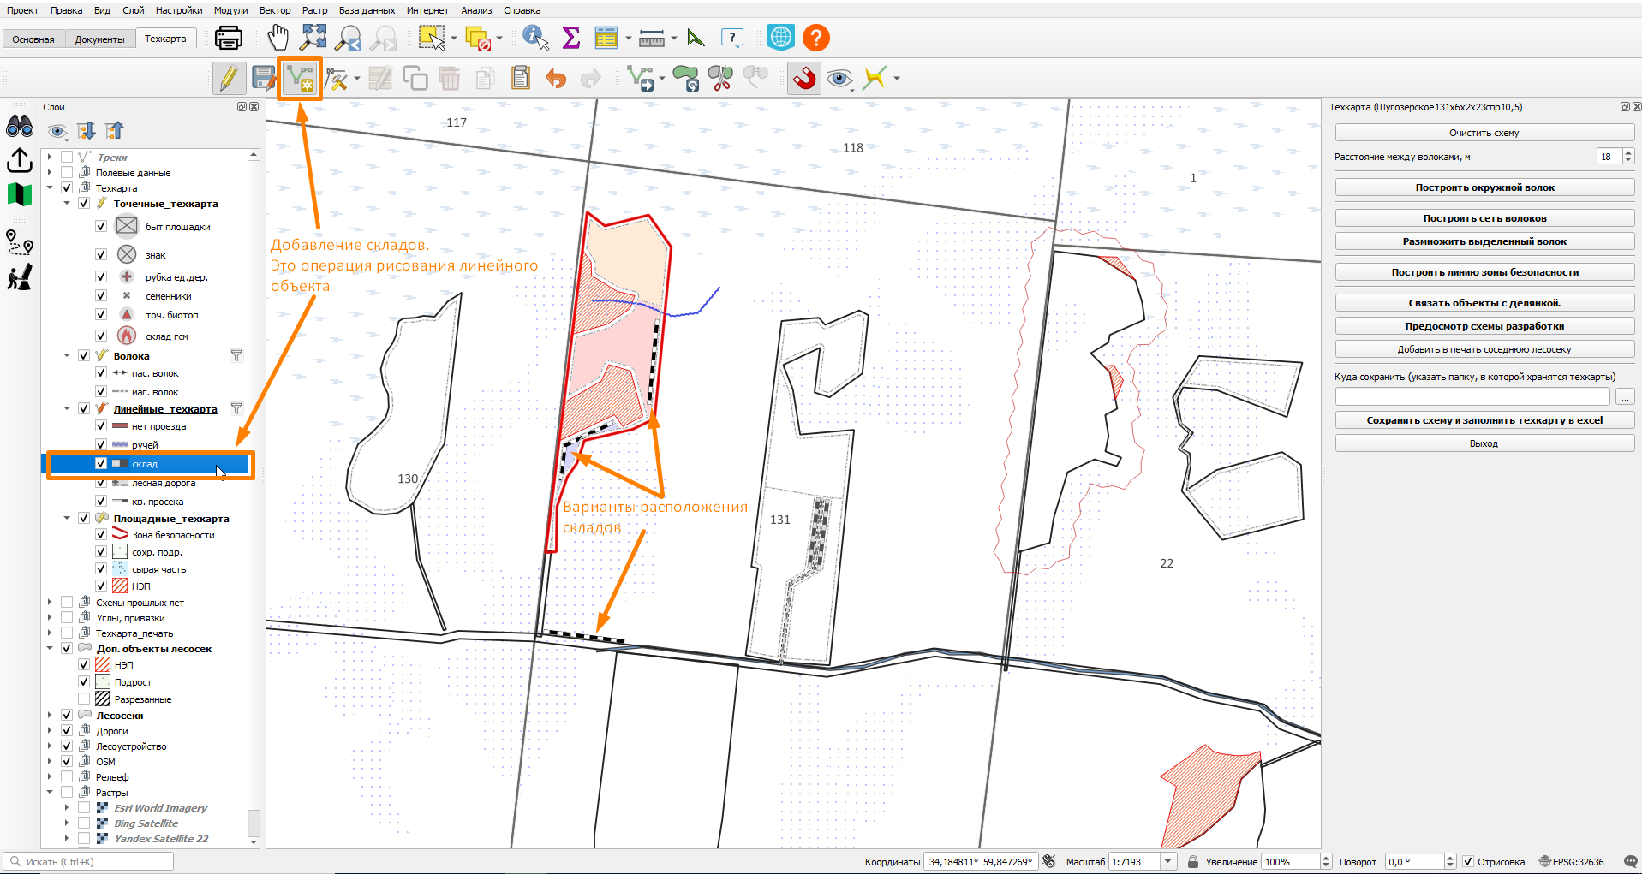Toggle the Подрост layer checkbox
The width and height of the screenshot is (1642, 874).
point(84,681)
